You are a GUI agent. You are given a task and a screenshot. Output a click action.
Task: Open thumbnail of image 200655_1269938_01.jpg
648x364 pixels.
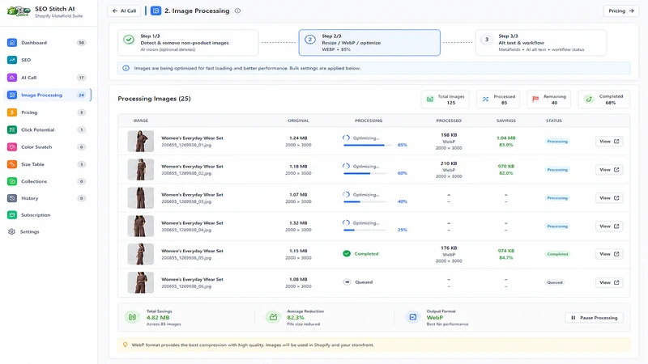point(140,141)
